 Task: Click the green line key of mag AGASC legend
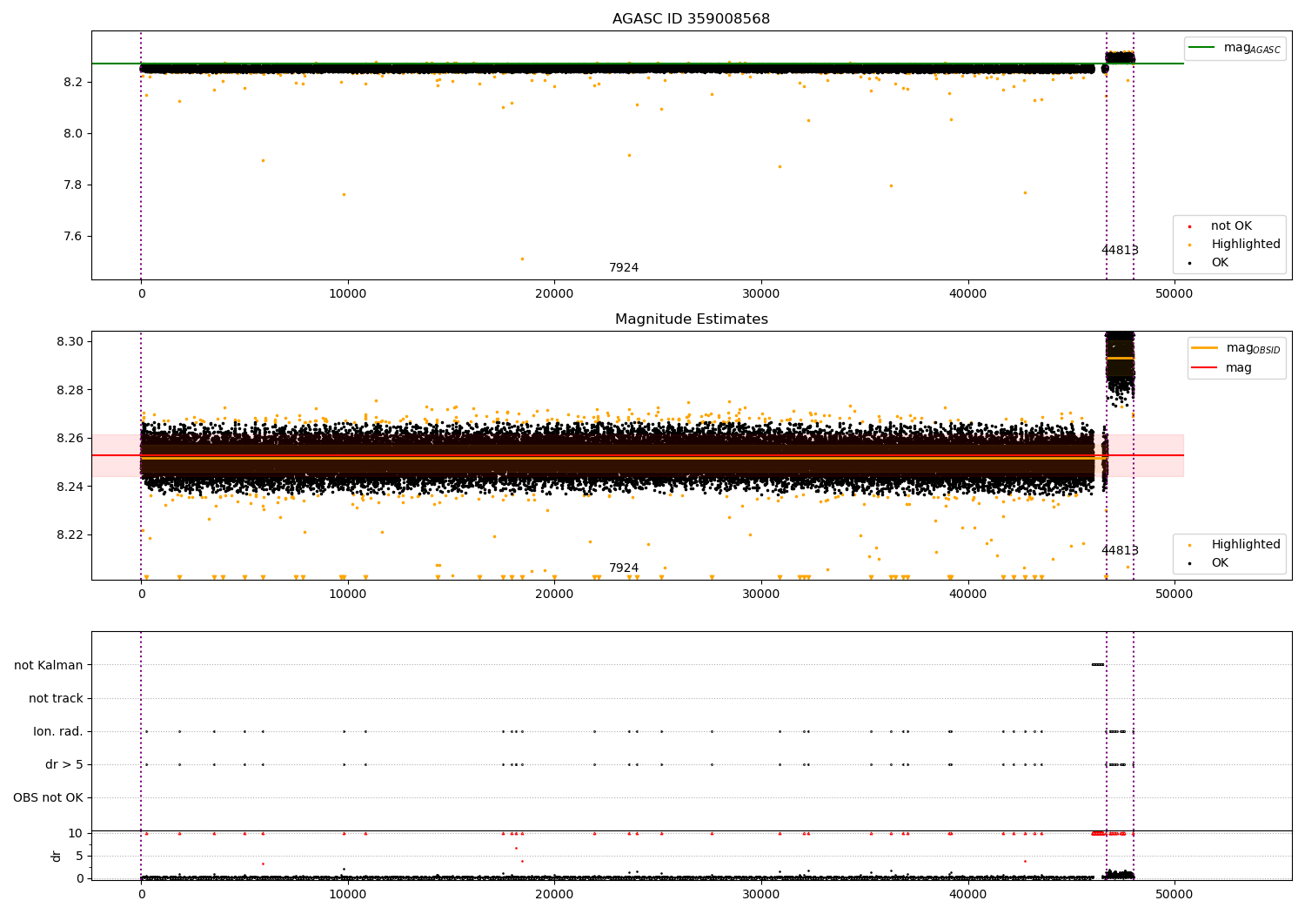pos(1202,48)
